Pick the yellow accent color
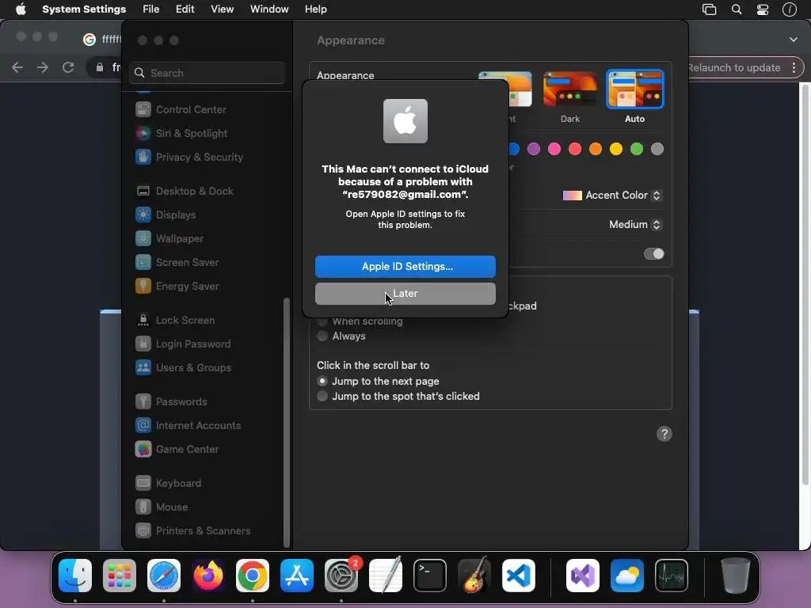Image resolution: width=811 pixels, height=608 pixels. [x=616, y=149]
